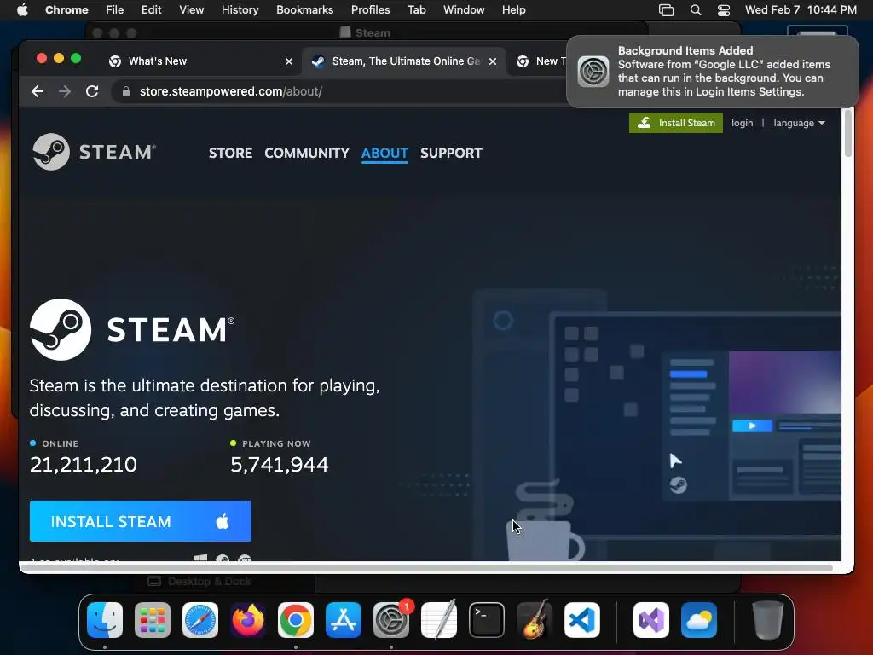Viewport: 873px width, 655px height.
Task: Click the green Install Steam button
Action: click(676, 123)
